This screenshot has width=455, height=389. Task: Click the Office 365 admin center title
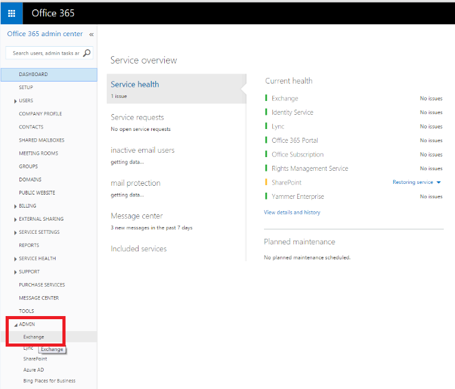tap(45, 34)
